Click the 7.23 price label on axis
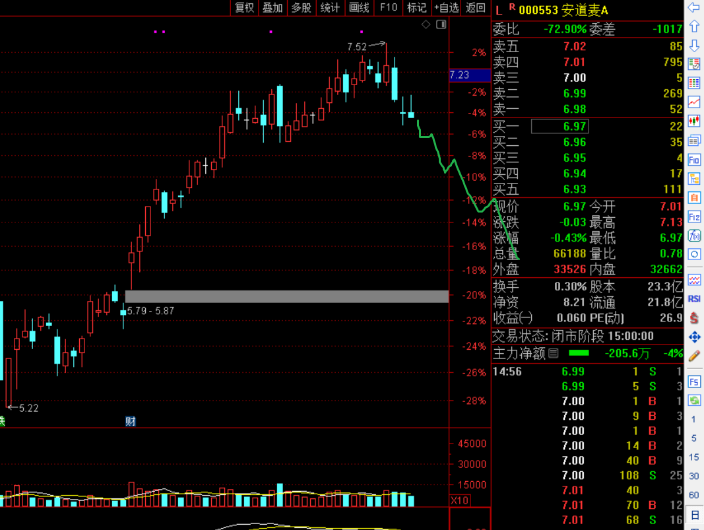The width and height of the screenshot is (704, 530). 470,75
